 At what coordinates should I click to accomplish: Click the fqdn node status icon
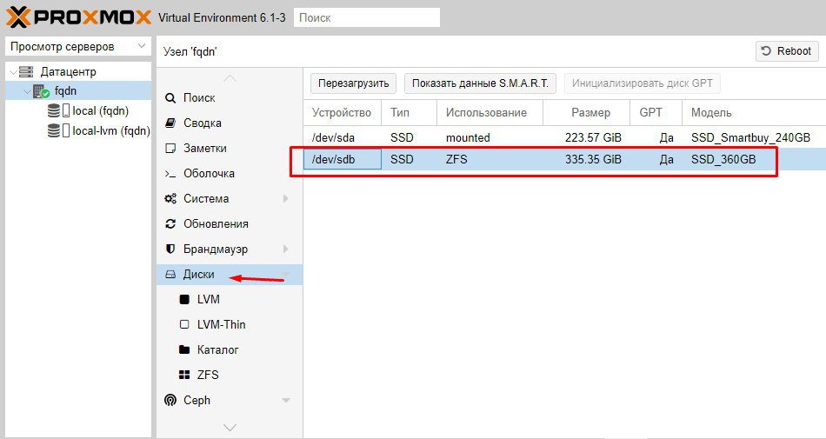(x=41, y=91)
